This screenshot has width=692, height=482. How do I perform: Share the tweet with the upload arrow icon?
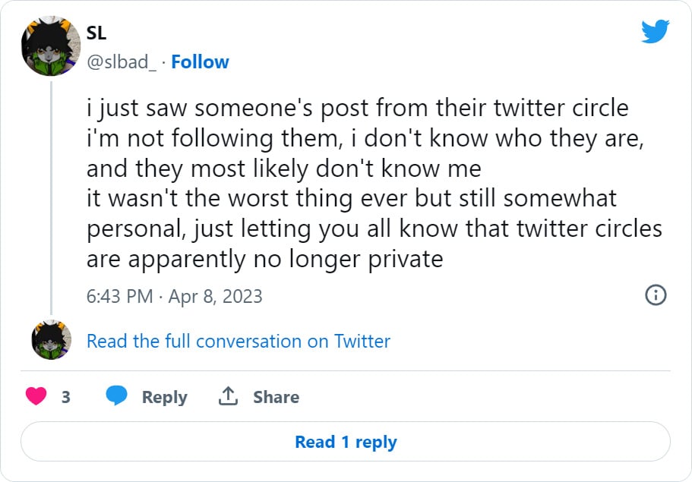point(229,395)
